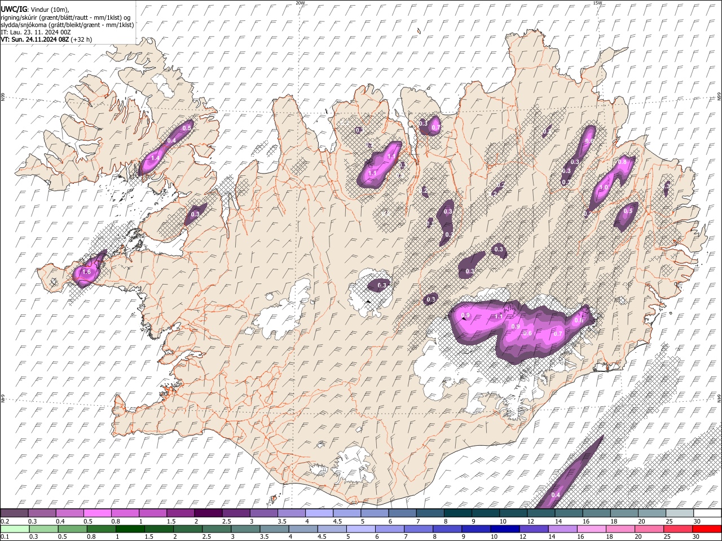Screen dimensions: 722x541
Task: Click the '3.5' number label under the upper legend row
Action: (281, 521)
